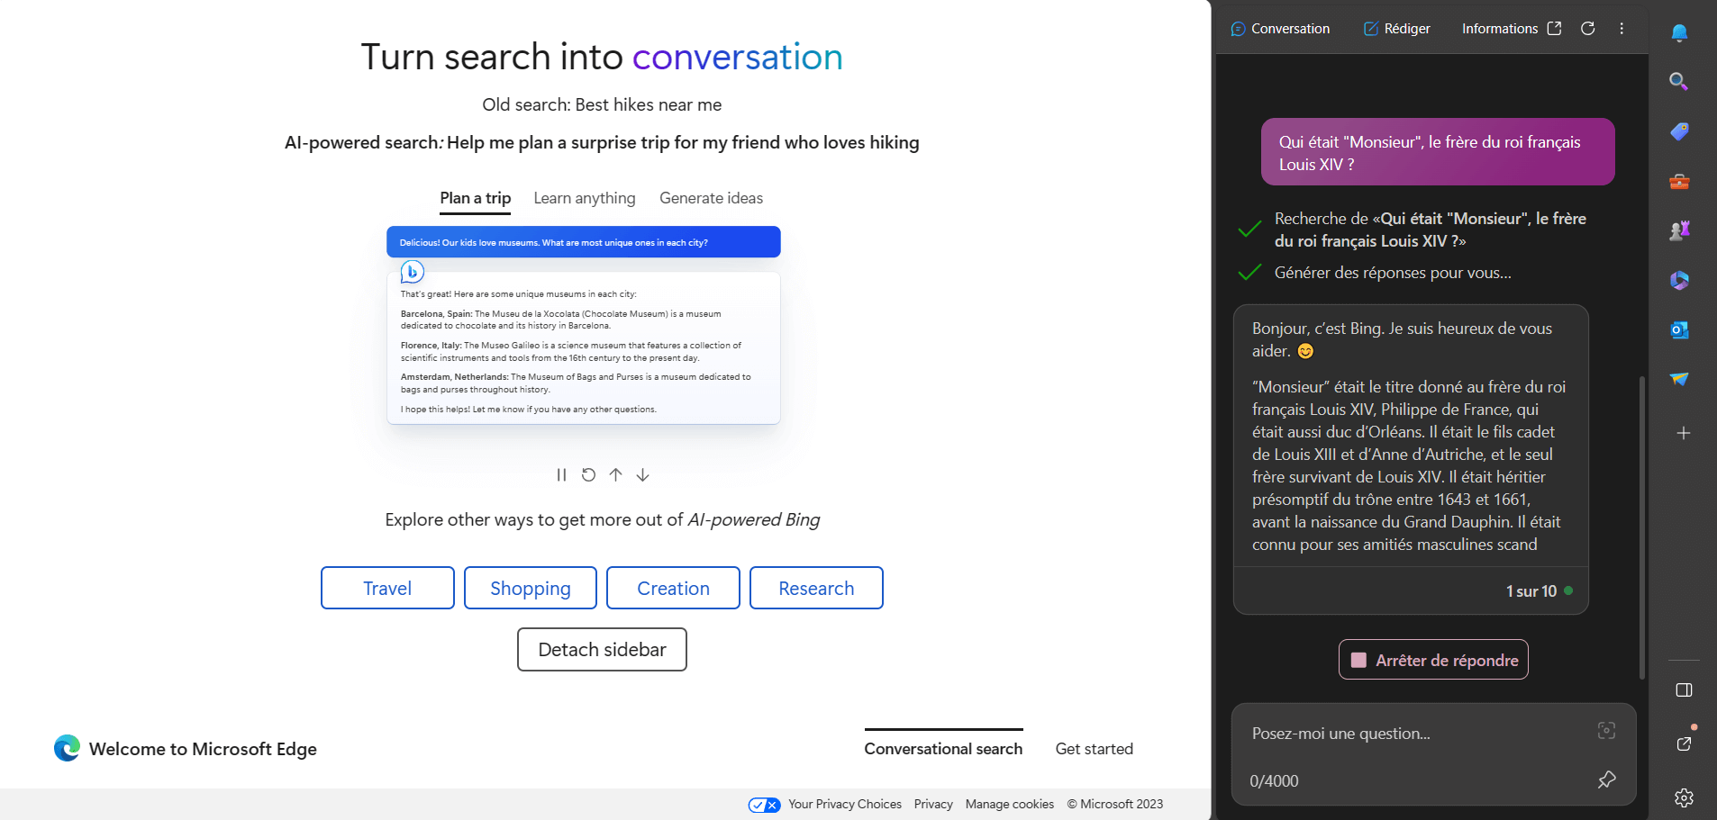Go to next demo slide arrow down
Screen dimensions: 1717x820
[642, 474]
